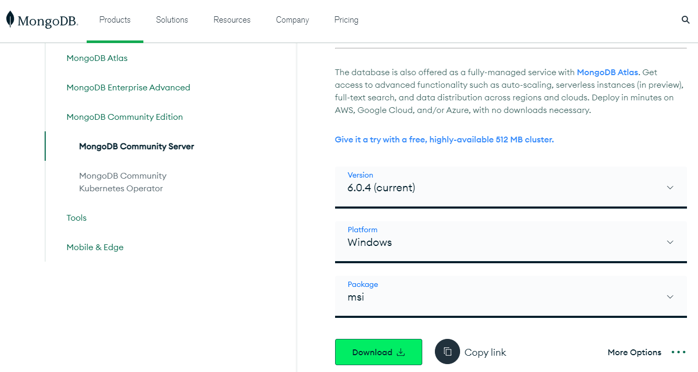Image resolution: width=698 pixels, height=372 pixels.
Task: Expand the Package dropdown chevron
Action: (670, 297)
